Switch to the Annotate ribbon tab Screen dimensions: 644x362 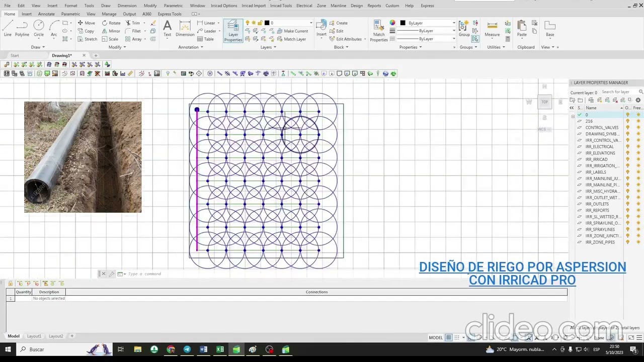[46, 14]
